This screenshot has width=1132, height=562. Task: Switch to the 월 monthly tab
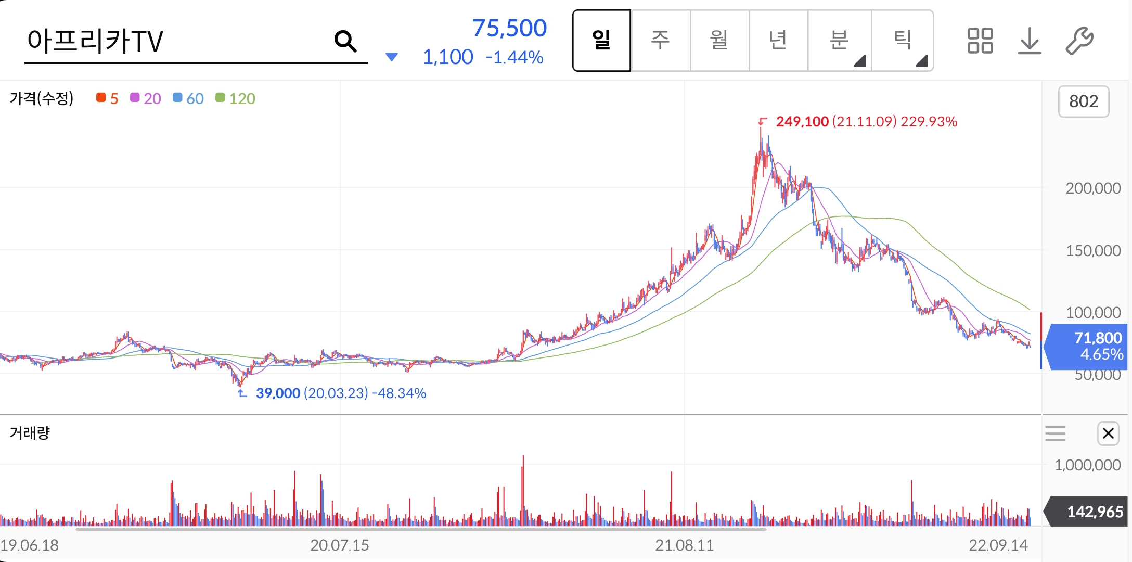719,41
